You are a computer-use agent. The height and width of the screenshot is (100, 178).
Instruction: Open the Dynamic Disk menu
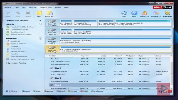pos(46,7)
